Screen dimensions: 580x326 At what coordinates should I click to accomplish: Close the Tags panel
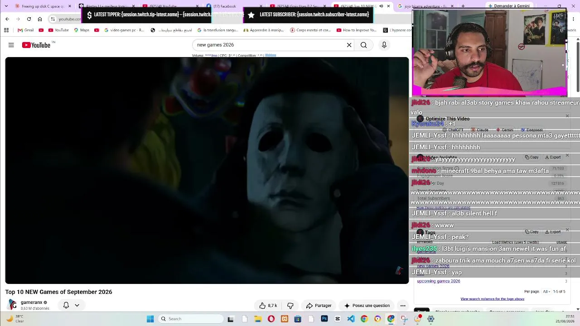(x=567, y=230)
